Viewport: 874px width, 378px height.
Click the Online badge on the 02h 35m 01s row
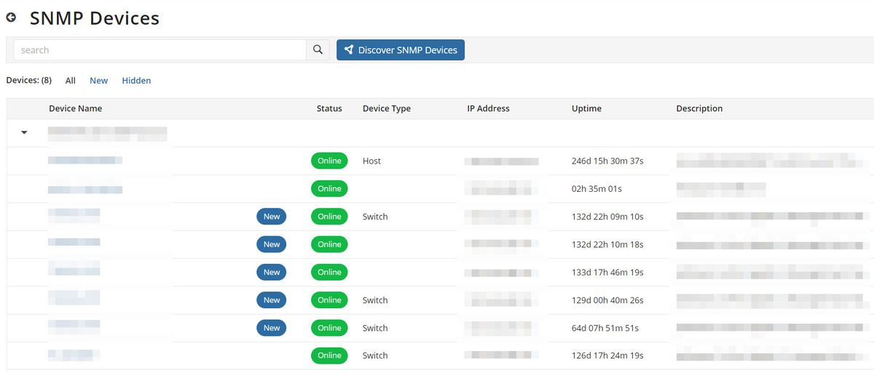point(329,188)
